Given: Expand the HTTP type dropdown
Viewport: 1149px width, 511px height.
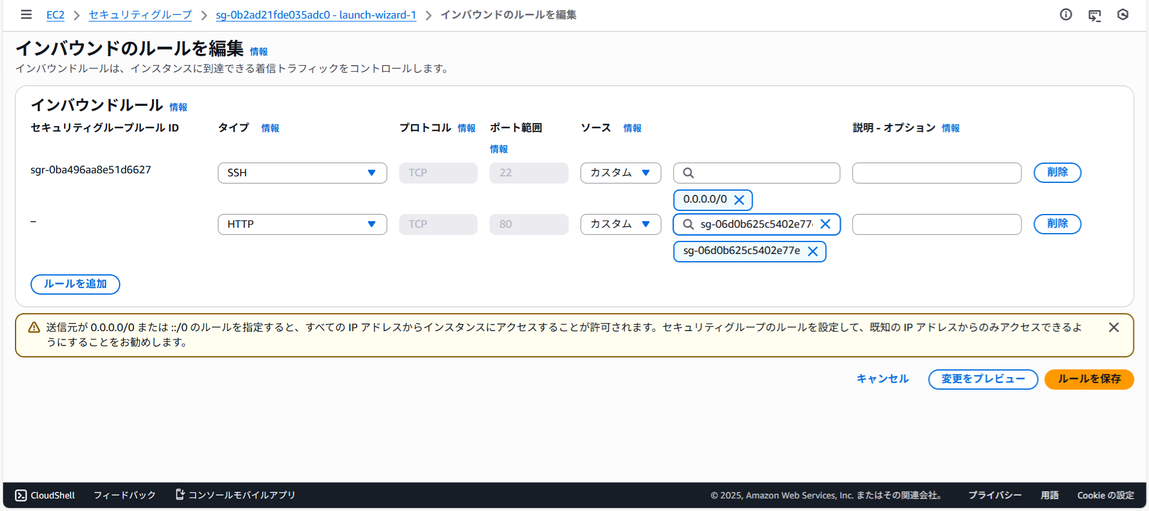Looking at the screenshot, I should click(302, 224).
